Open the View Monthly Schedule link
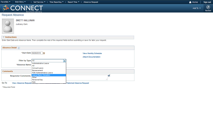Image resolution: width=213 pixels, height=120 pixels. [92, 53]
